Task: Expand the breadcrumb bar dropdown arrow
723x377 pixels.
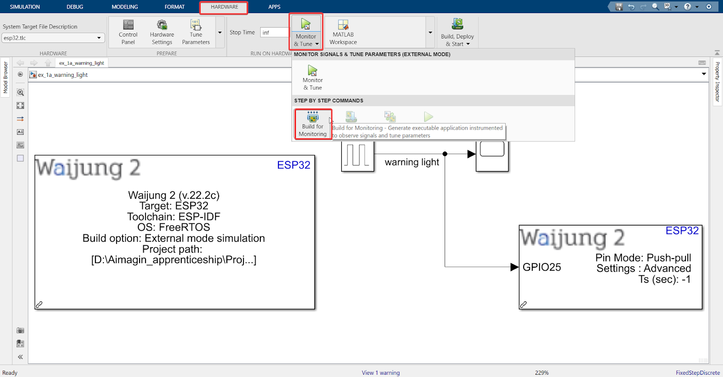Action: coord(704,74)
